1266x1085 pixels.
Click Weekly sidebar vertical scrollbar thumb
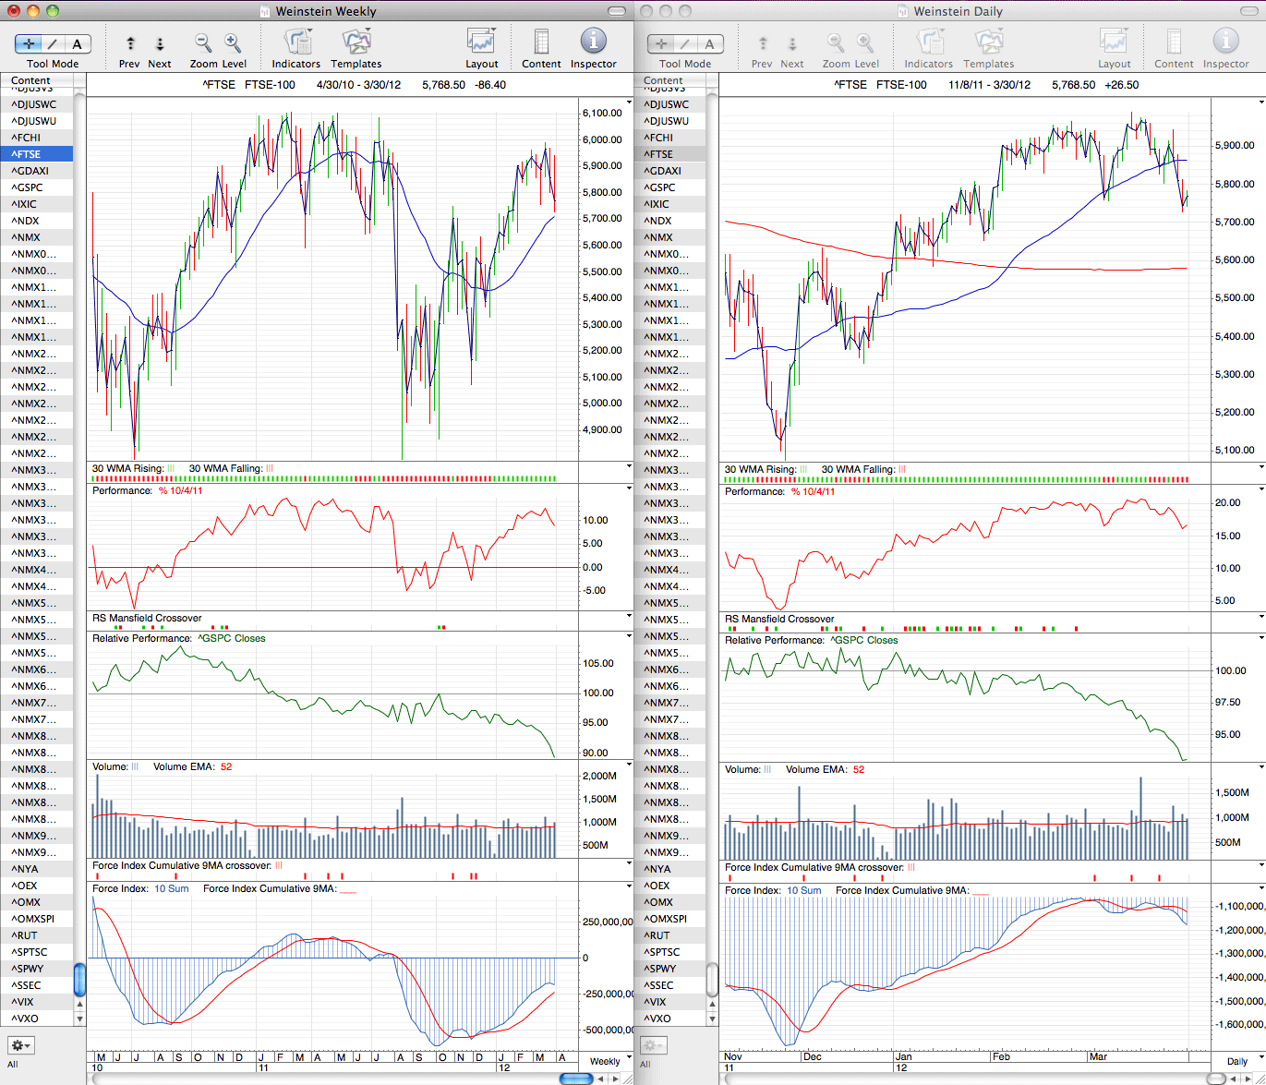79,980
